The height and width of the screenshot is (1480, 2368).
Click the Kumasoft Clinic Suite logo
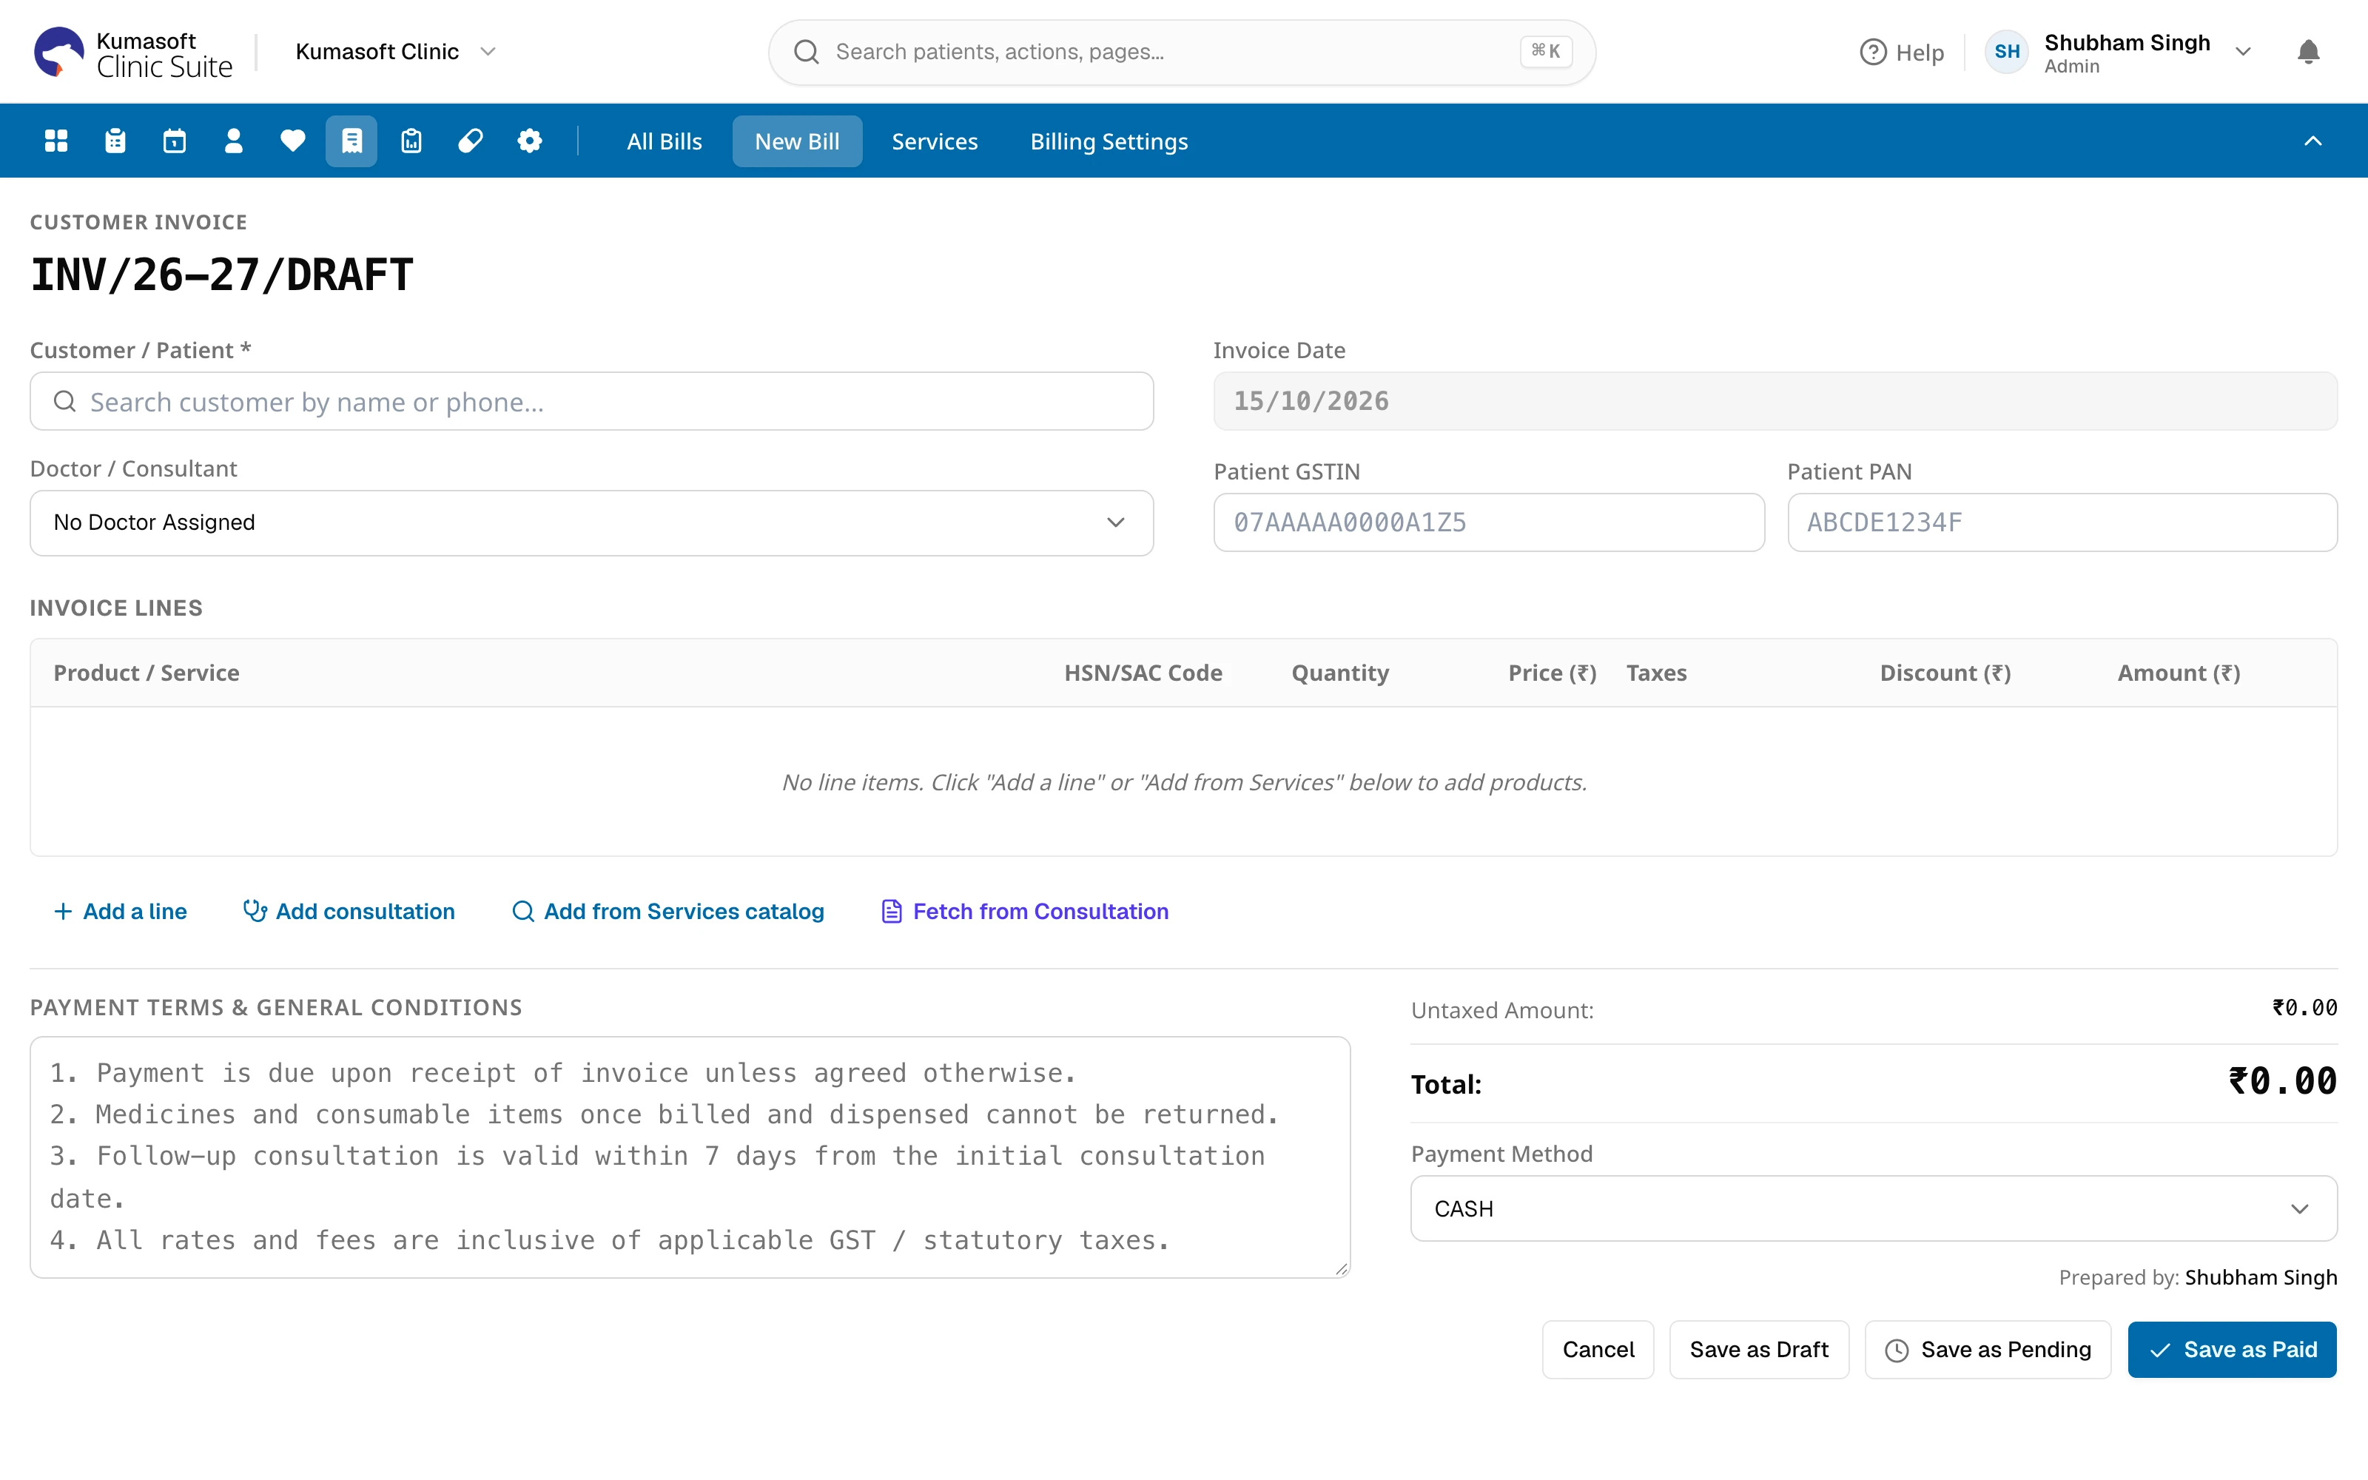click(x=133, y=53)
